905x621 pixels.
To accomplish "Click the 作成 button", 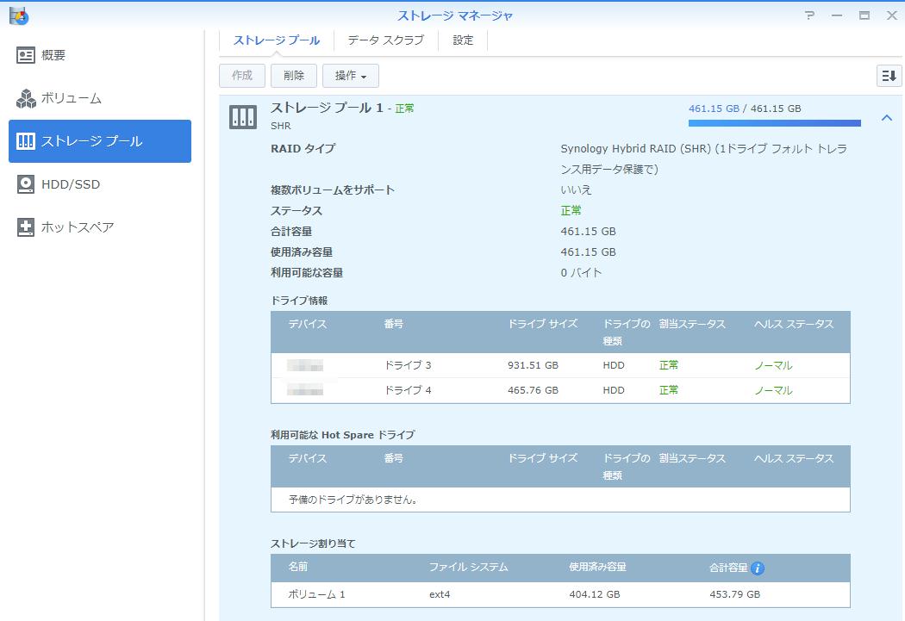I will [241, 76].
